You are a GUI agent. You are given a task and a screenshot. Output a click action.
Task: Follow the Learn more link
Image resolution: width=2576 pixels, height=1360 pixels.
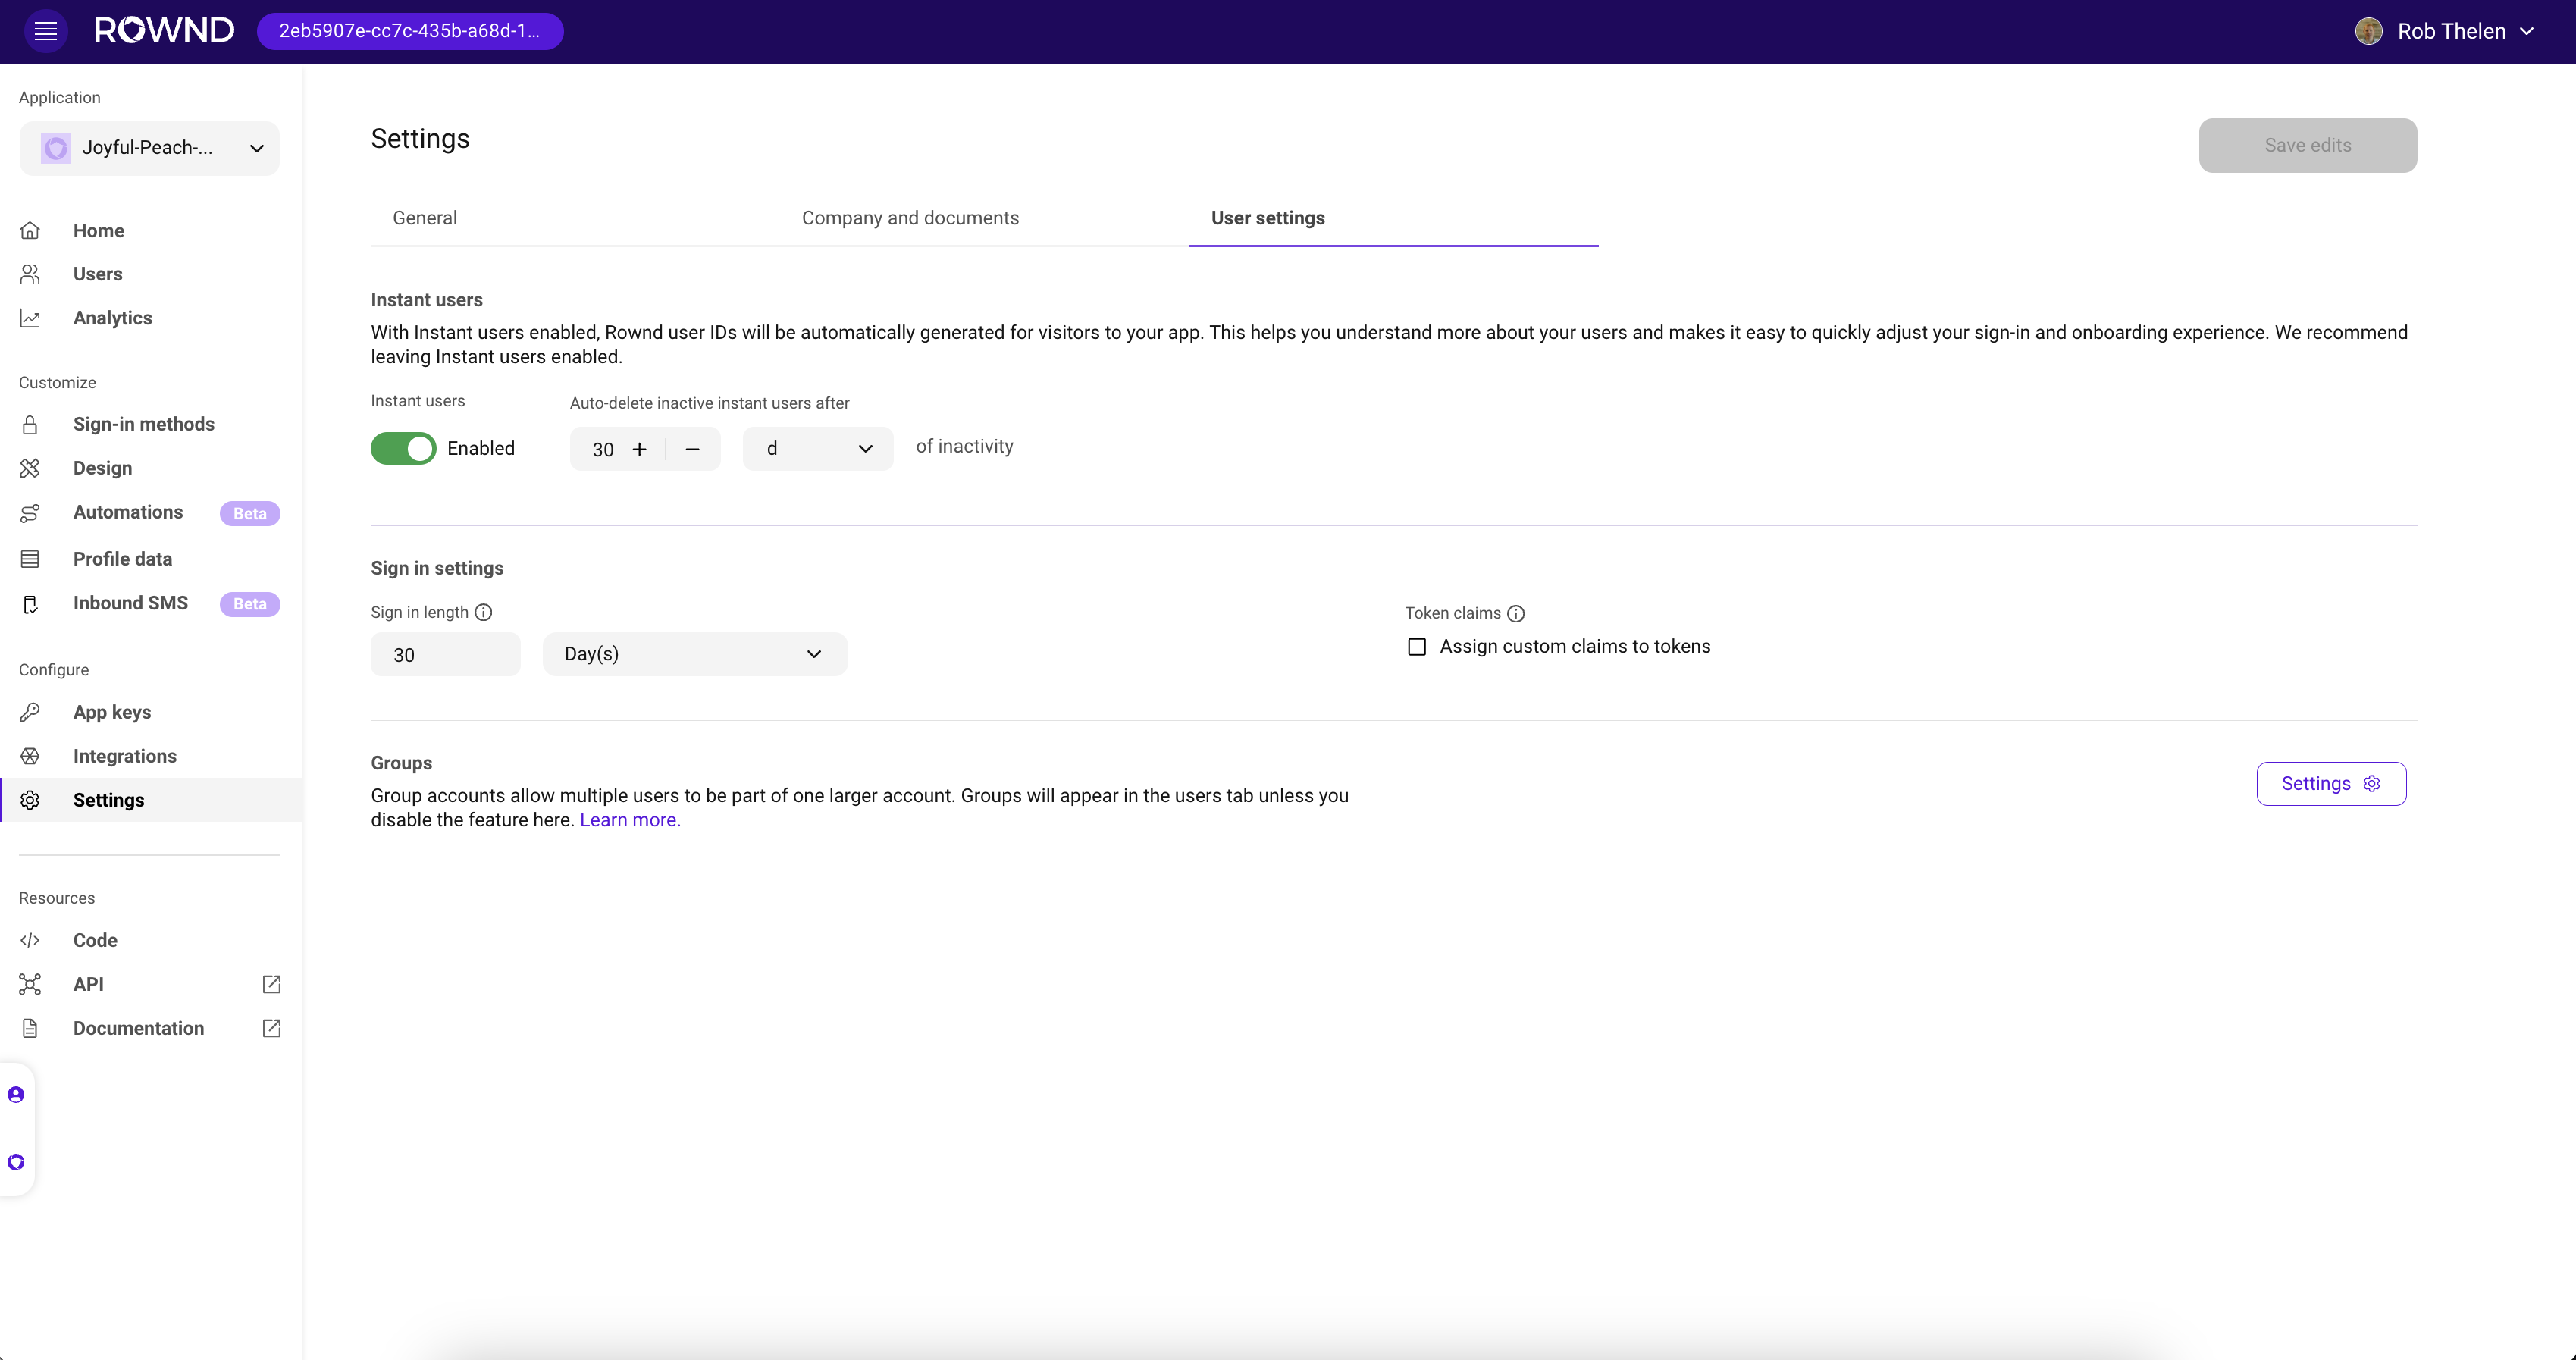pyautogui.click(x=630, y=820)
